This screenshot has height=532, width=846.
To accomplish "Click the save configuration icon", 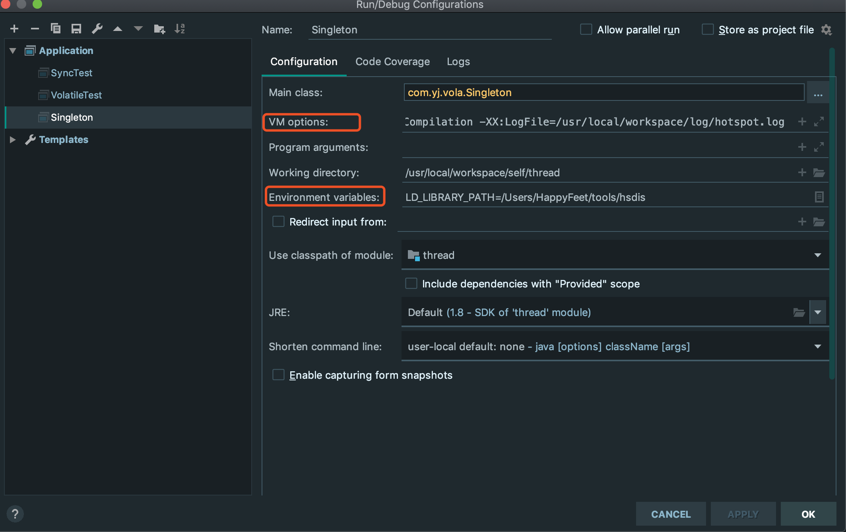I will point(77,29).
